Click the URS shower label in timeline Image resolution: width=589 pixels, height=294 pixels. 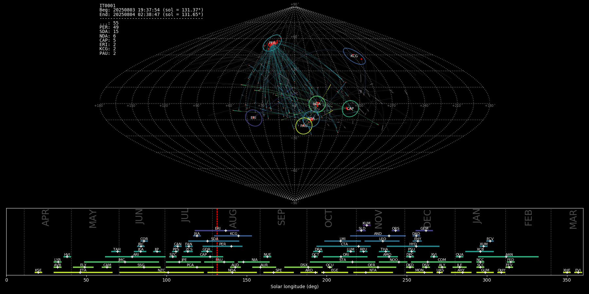click(x=440, y=270)
